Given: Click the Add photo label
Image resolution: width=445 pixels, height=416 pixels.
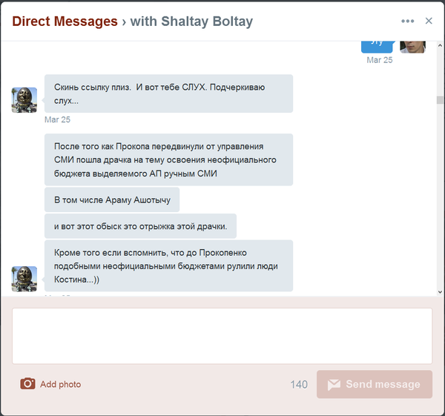Looking at the screenshot, I should (x=60, y=384).
